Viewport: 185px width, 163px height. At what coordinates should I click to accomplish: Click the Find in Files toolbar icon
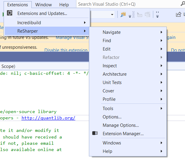tap(123, 14)
